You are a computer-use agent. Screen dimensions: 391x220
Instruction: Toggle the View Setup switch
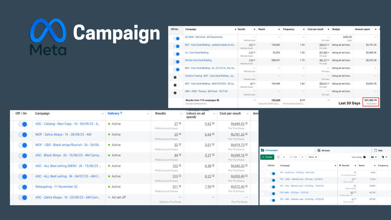coord(365,157)
